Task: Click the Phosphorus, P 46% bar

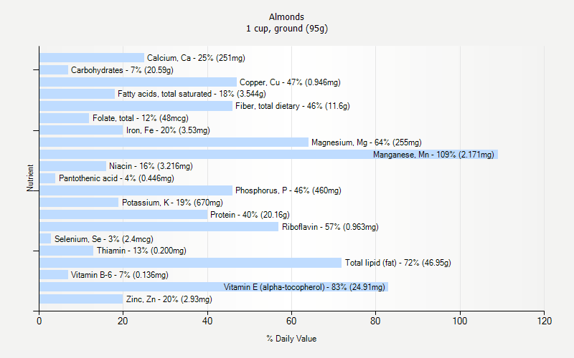Action: [136, 190]
